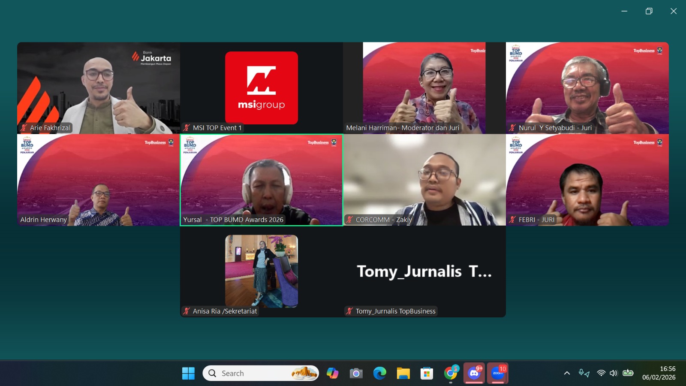Viewport: 686px width, 386px height.
Task: Open the battery status indicator
Action: coord(628,373)
